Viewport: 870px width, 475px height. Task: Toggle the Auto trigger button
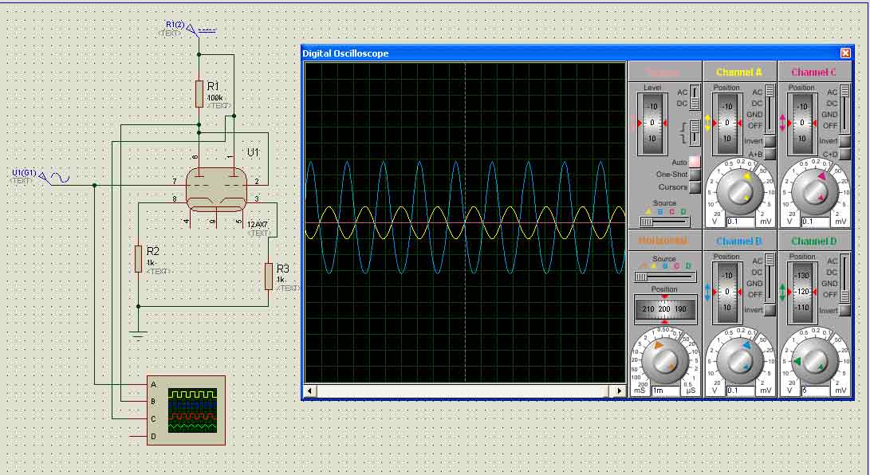(x=695, y=163)
